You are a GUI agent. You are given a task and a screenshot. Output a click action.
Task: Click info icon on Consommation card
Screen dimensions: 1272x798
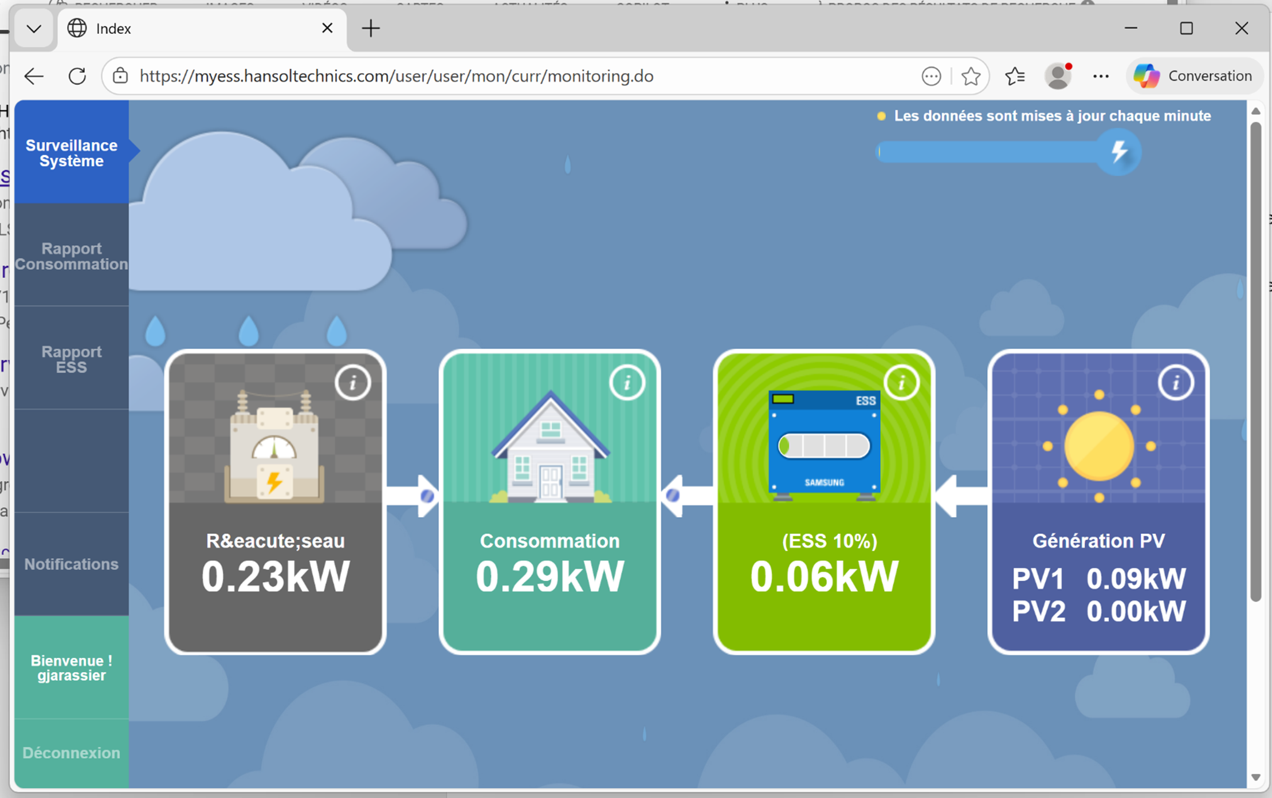[627, 383]
